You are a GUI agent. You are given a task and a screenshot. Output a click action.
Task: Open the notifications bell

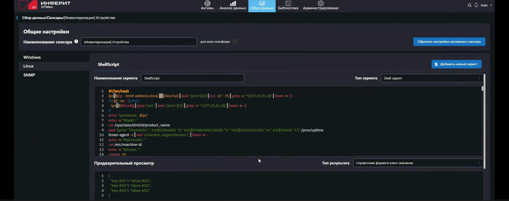(x=476, y=5)
